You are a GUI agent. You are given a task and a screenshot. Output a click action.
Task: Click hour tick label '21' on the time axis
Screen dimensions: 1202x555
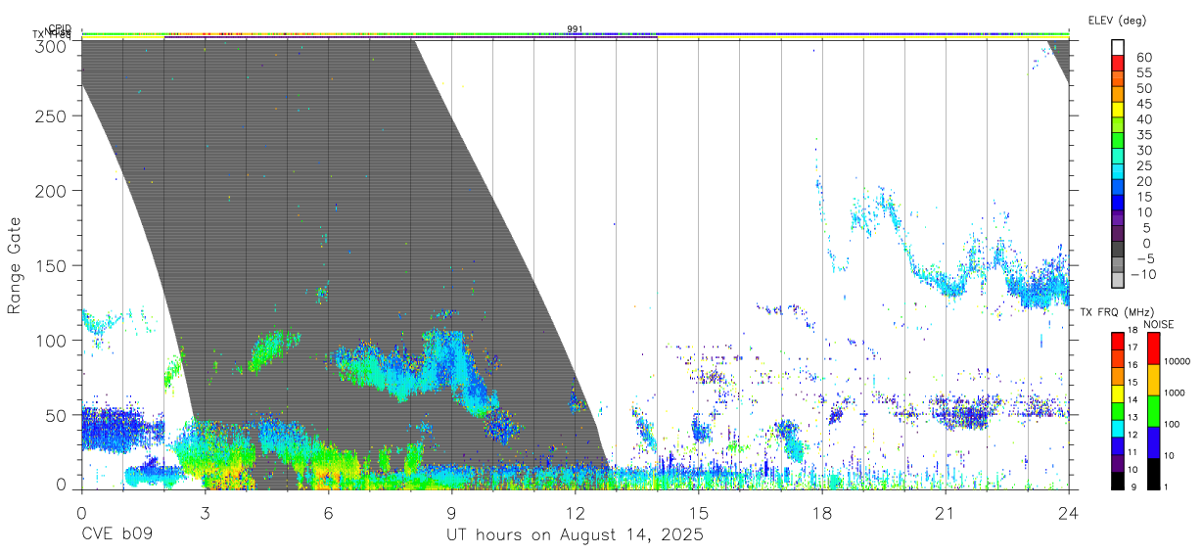(945, 513)
